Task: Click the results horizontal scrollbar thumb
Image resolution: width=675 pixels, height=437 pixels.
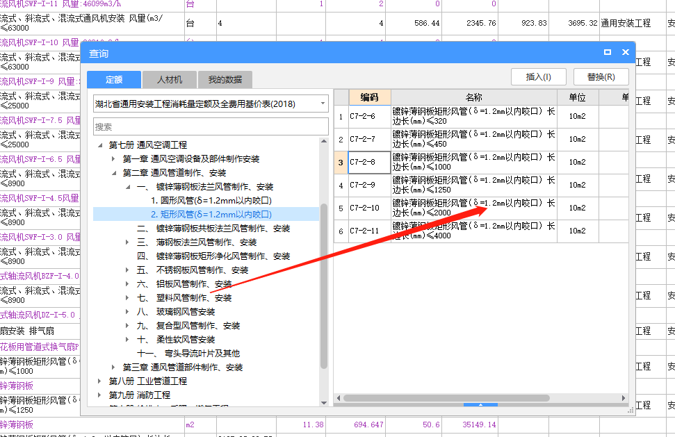Action: coord(446,398)
